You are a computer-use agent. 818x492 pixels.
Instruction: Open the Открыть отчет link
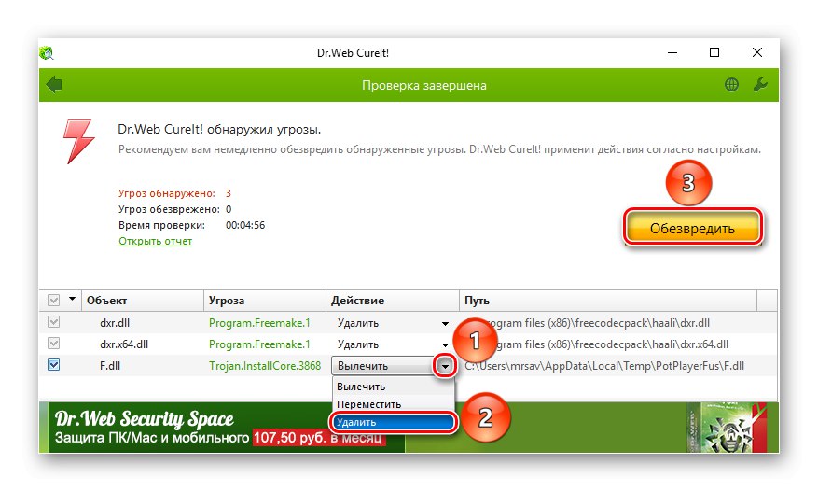[155, 241]
